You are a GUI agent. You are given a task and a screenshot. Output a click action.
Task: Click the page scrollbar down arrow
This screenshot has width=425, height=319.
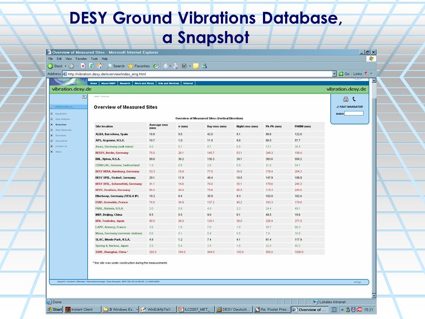[x=374, y=296]
